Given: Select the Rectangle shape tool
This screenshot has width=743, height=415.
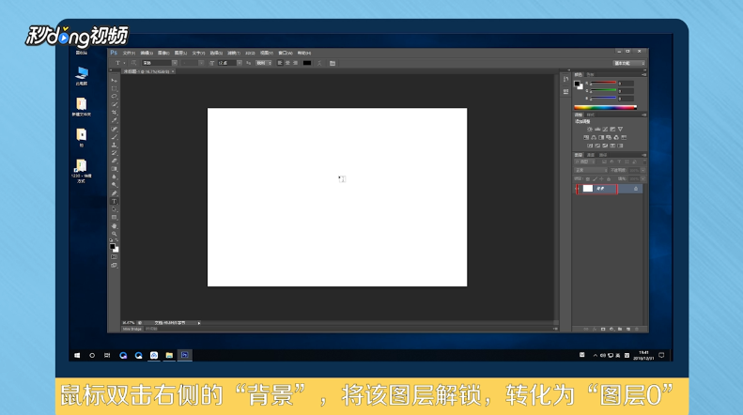Looking at the screenshot, I should (115, 218).
